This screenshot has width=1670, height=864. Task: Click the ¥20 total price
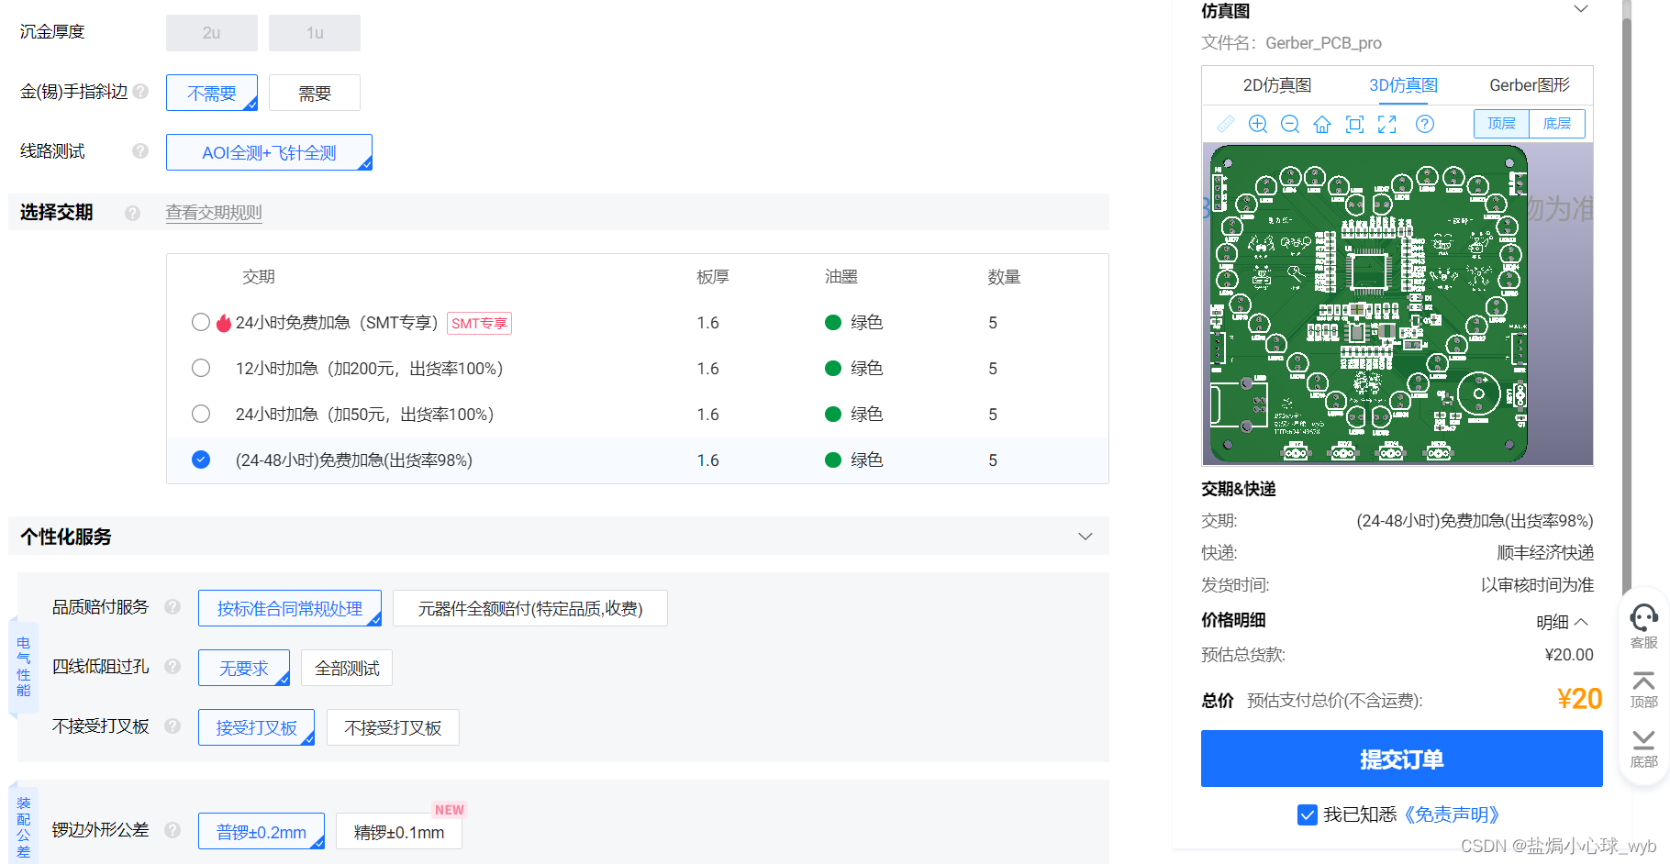pyautogui.click(x=1579, y=699)
